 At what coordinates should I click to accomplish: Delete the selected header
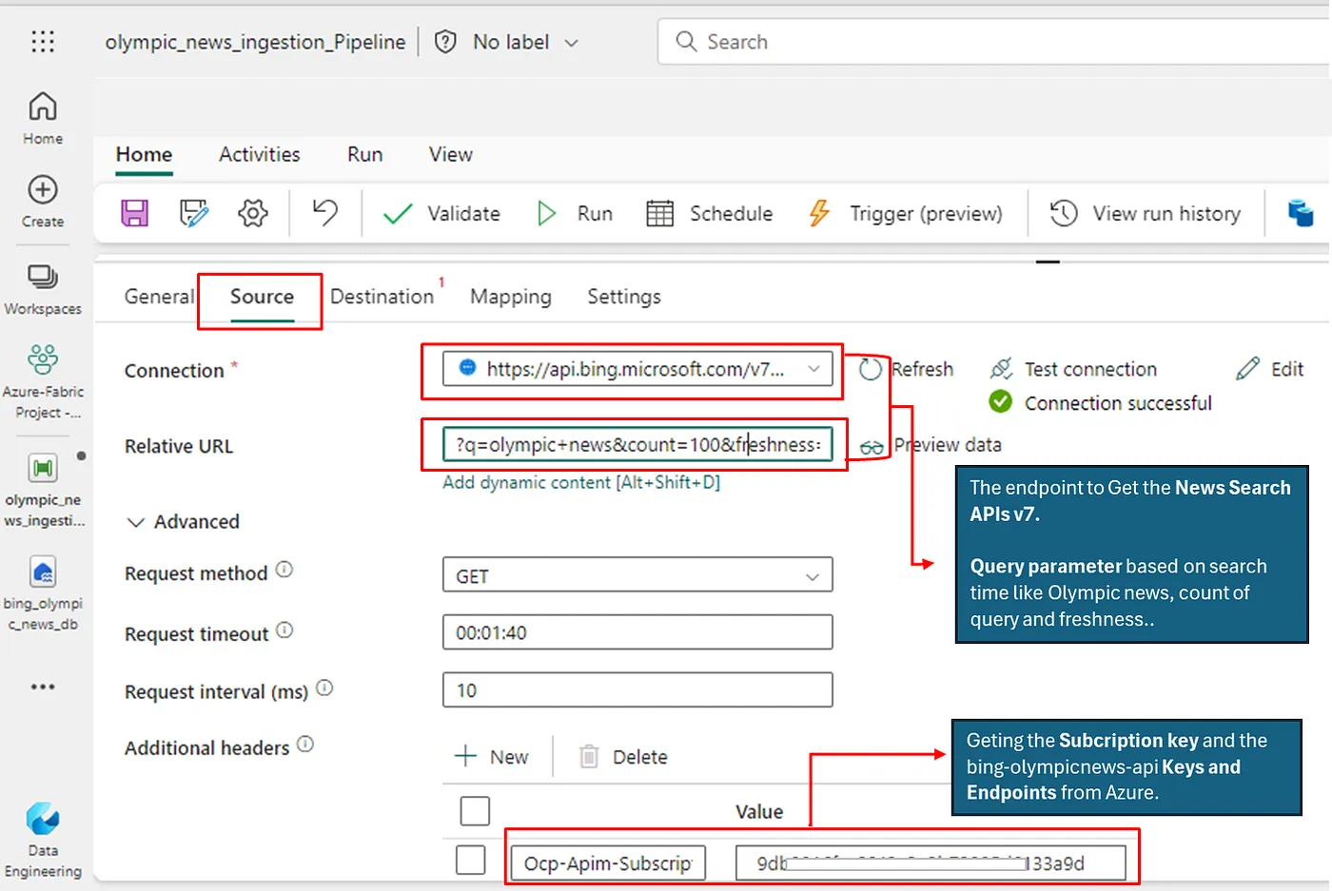pyautogui.click(x=623, y=757)
